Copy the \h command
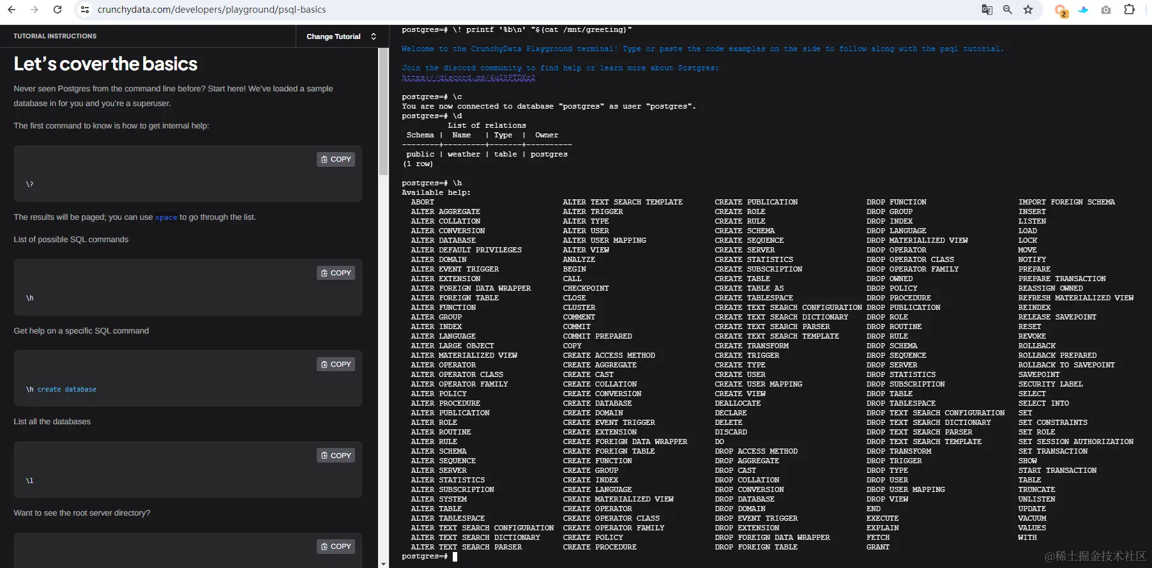 coord(336,273)
